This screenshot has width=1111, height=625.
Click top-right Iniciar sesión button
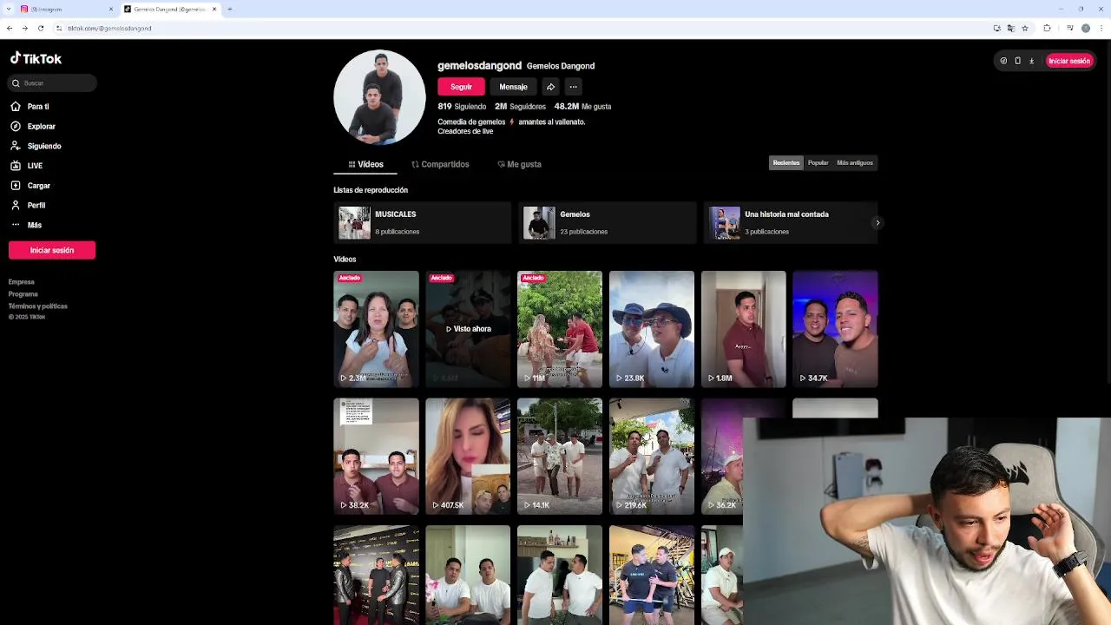(x=1068, y=61)
